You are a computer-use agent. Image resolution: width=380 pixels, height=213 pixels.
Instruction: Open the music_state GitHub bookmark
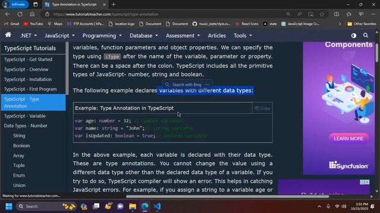pos(211,24)
